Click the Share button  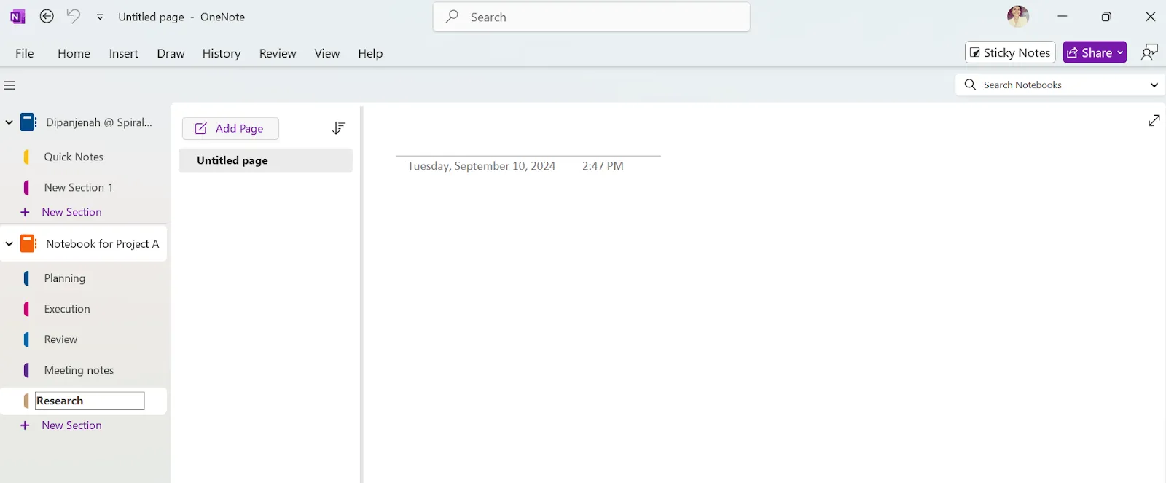coord(1095,52)
